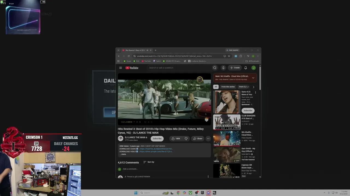Open the YouTube account avatar menu

coord(253,68)
